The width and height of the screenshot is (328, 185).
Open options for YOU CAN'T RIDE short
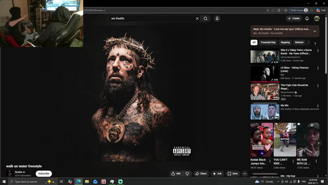(293, 161)
